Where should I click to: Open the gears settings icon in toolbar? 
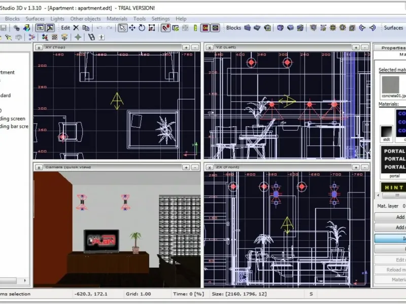tap(17, 28)
